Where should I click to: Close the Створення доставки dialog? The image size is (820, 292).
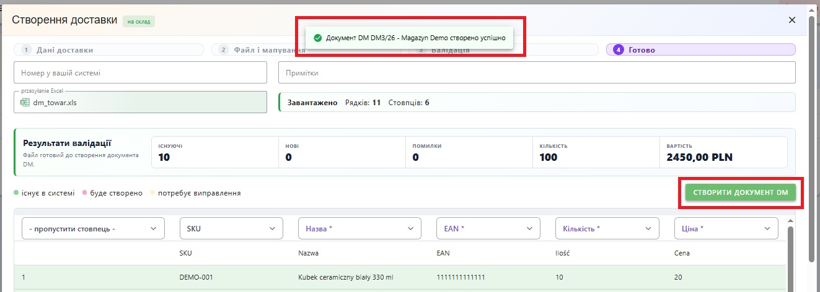point(791,20)
